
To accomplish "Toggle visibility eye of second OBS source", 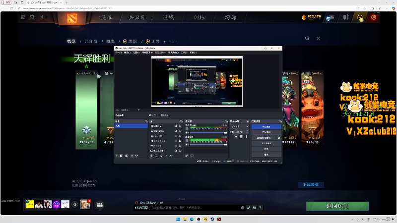I will [x=176, y=131].
